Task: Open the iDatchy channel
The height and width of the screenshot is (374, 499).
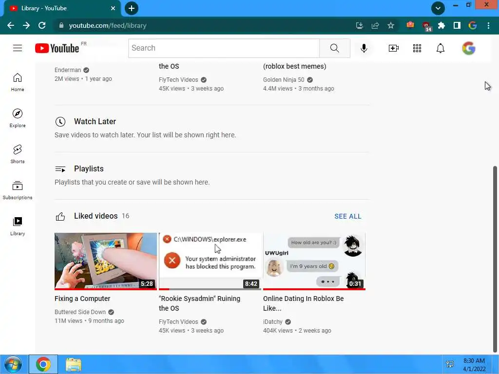Action: [x=273, y=322]
